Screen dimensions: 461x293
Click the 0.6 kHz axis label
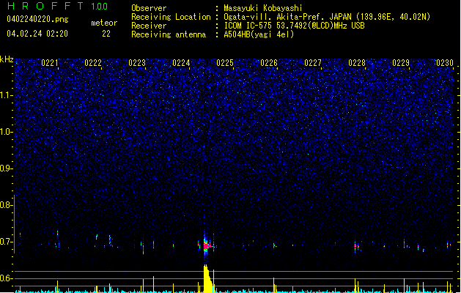pos(7,278)
